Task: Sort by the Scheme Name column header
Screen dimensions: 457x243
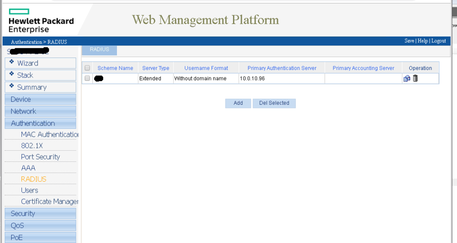Action: 115,68
